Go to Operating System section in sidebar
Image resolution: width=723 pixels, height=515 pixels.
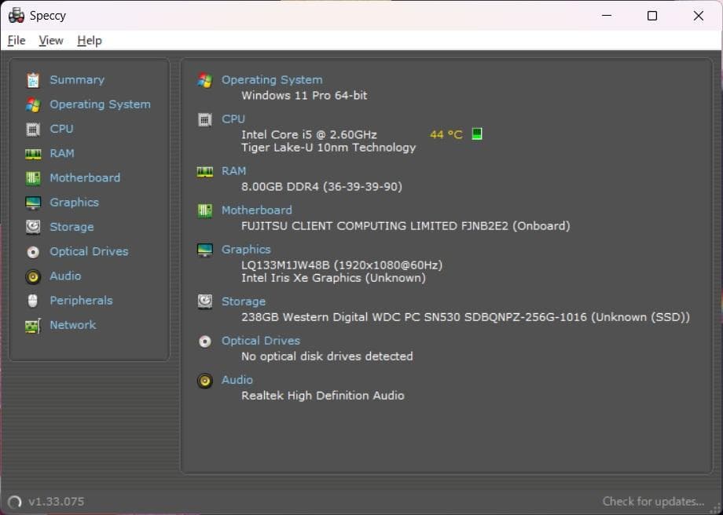coord(100,104)
